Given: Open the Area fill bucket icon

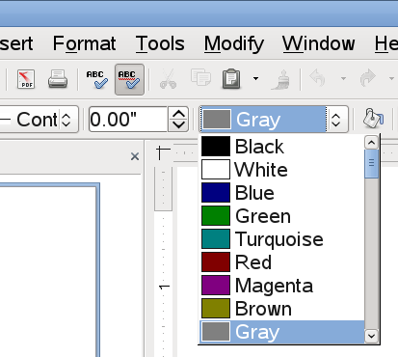Looking at the screenshot, I should [x=373, y=119].
